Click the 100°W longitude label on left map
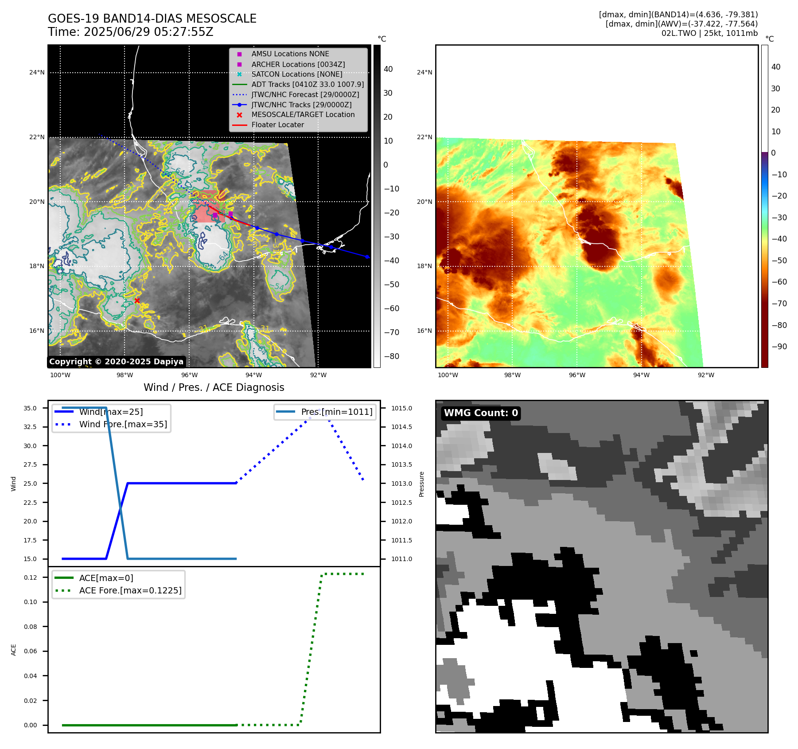798x749 pixels. pyautogui.click(x=60, y=375)
